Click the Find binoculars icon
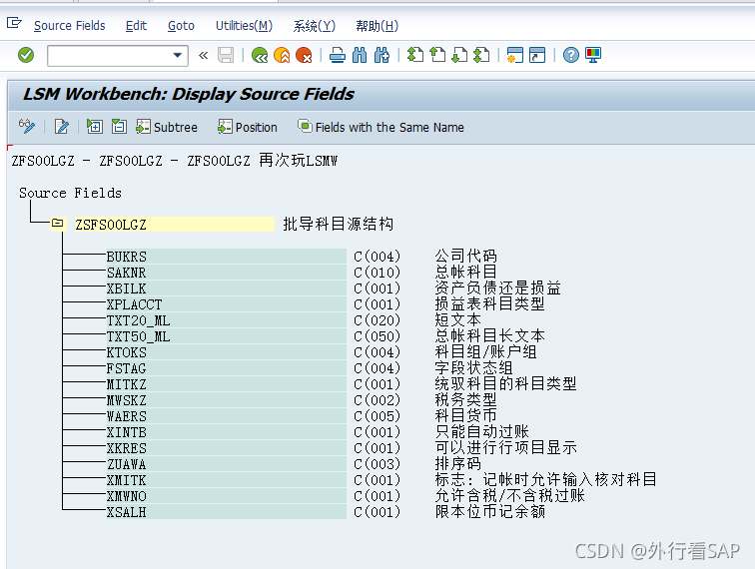The image size is (755, 569). (360, 55)
